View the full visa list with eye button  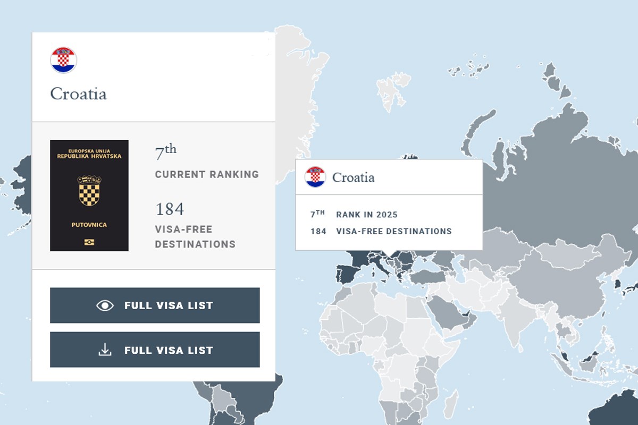(155, 305)
